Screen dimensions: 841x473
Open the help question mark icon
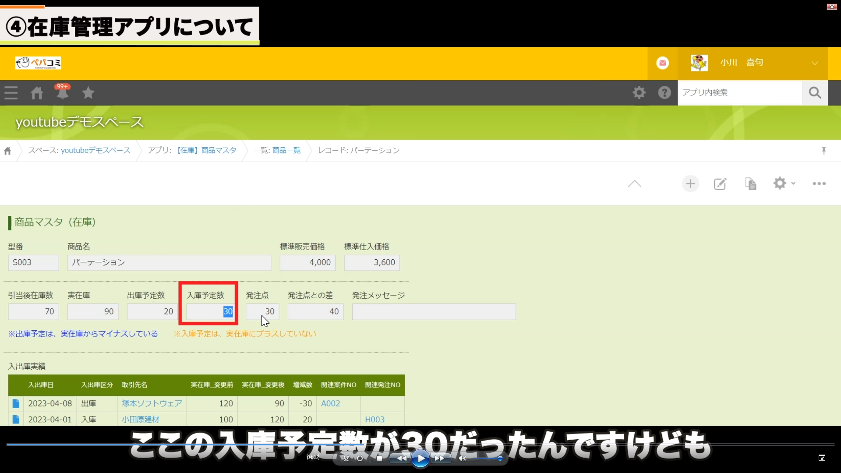[664, 92]
